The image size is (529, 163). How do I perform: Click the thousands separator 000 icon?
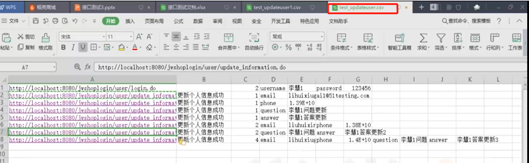[298, 47]
